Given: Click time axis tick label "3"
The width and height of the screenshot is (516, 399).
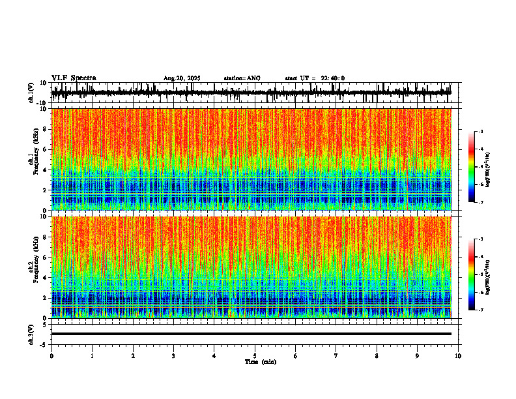Looking at the screenshot, I should (x=173, y=356).
